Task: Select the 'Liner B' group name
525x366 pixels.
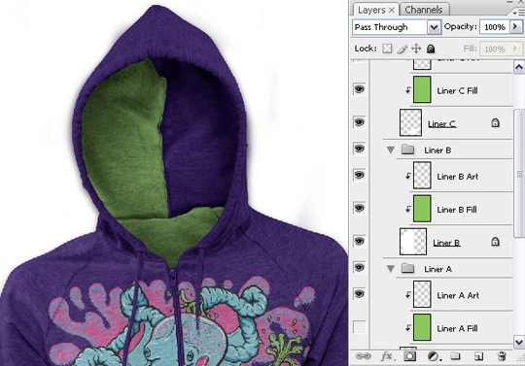Action: (437, 150)
